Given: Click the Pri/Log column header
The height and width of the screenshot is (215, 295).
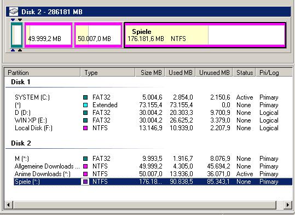Looking at the screenshot, I should [x=274, y=73].
